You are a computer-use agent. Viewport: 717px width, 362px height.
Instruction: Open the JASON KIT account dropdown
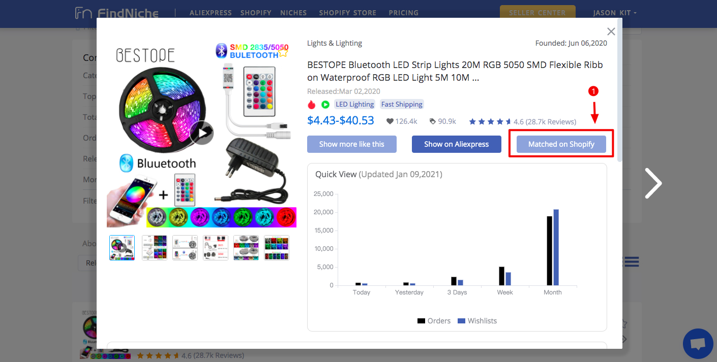click(615, 13)
